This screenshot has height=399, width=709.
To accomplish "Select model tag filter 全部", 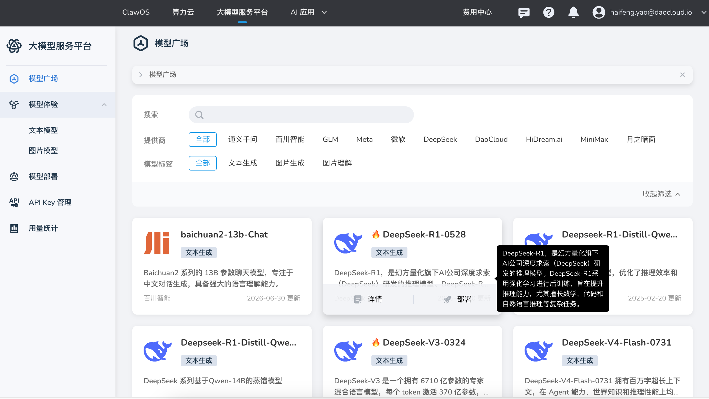I will click(203, 163).
